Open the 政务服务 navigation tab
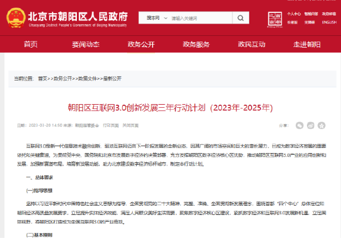Screen dimensions: 341x241 [x=196, y=45]
